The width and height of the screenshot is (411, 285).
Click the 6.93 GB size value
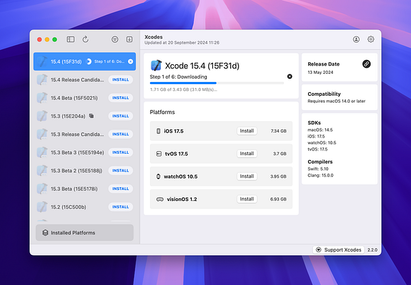click(278, 200)
